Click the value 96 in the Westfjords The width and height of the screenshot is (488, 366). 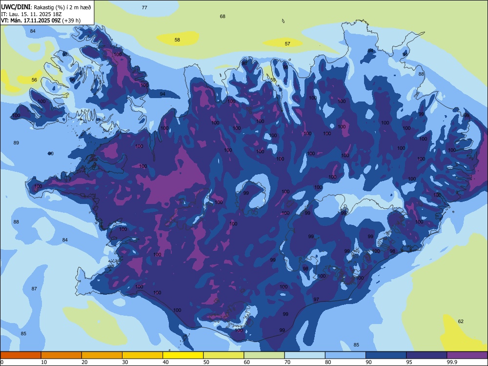pyautogui.click(x=72, y=80)
